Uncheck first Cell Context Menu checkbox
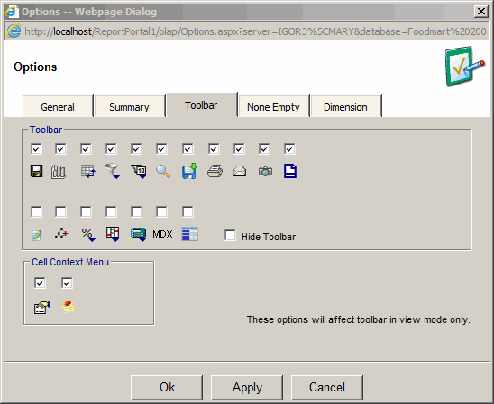The image size is (494, 404). point(40,283)
